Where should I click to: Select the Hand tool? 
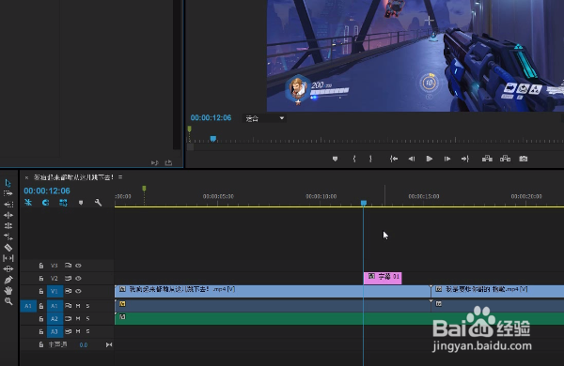point(8,290)
